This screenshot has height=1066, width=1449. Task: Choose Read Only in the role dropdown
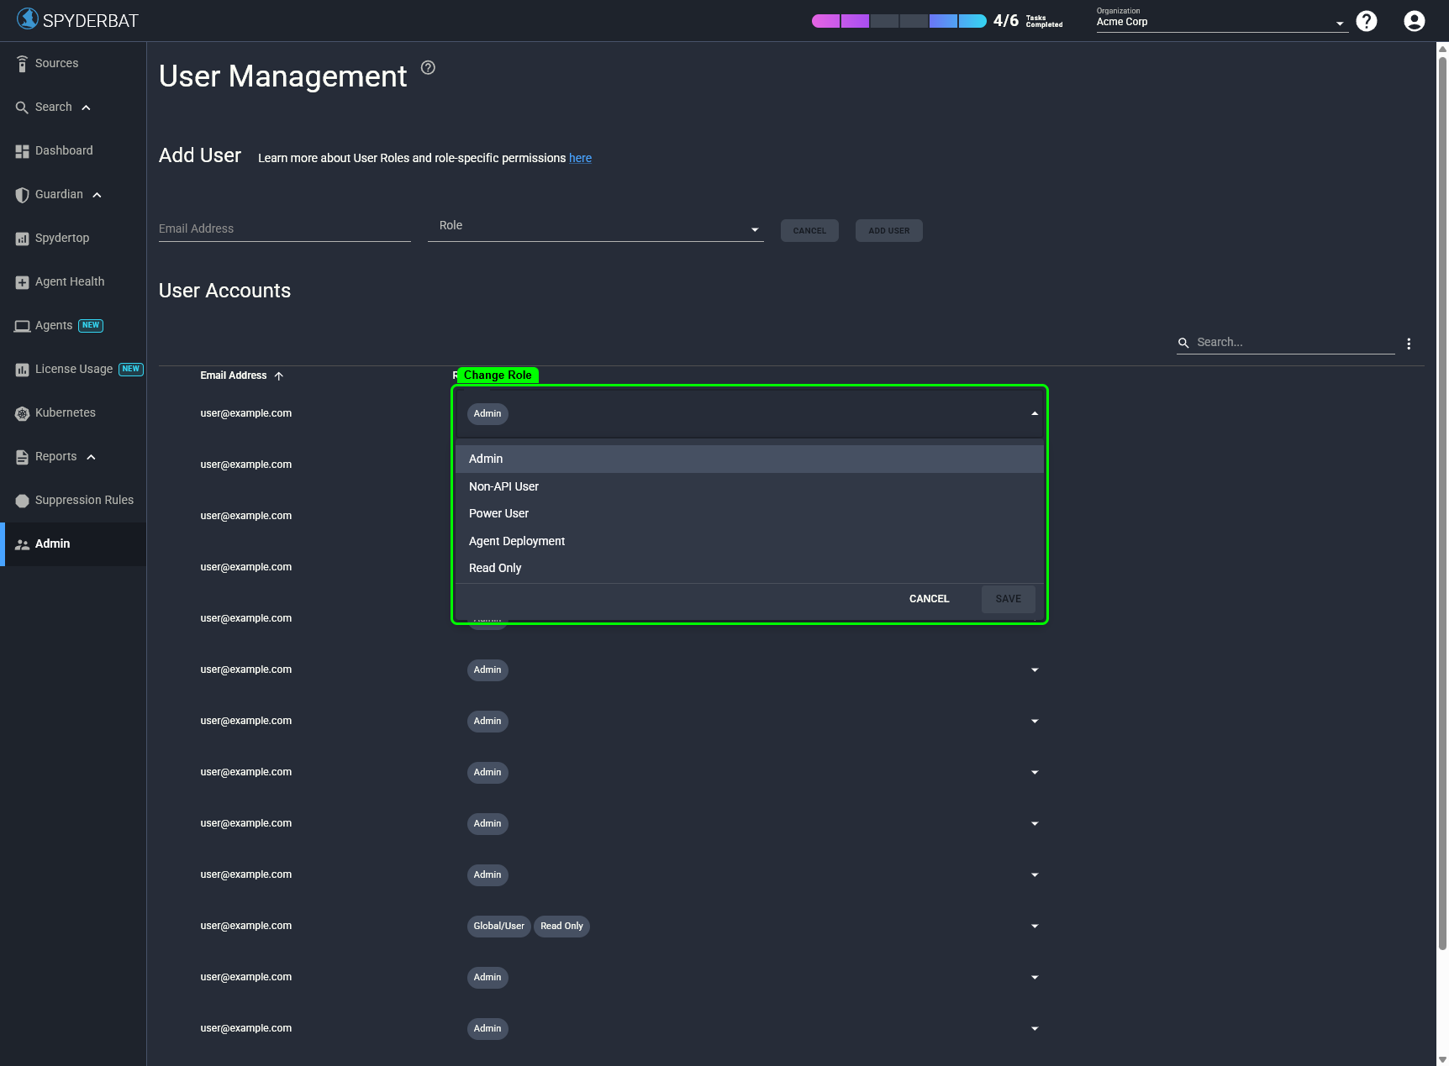[x=495, y=568]
